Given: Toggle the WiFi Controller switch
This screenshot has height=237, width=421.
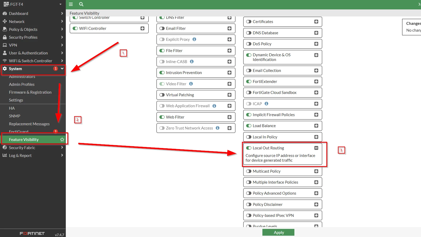Looking at the screenshot, I should (x=75, y=29).
